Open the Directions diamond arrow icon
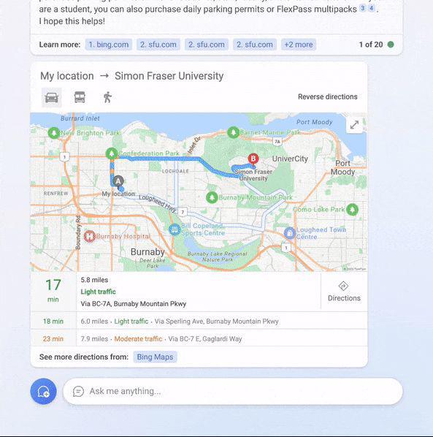The image size is (433, 437). pos(343,286)
